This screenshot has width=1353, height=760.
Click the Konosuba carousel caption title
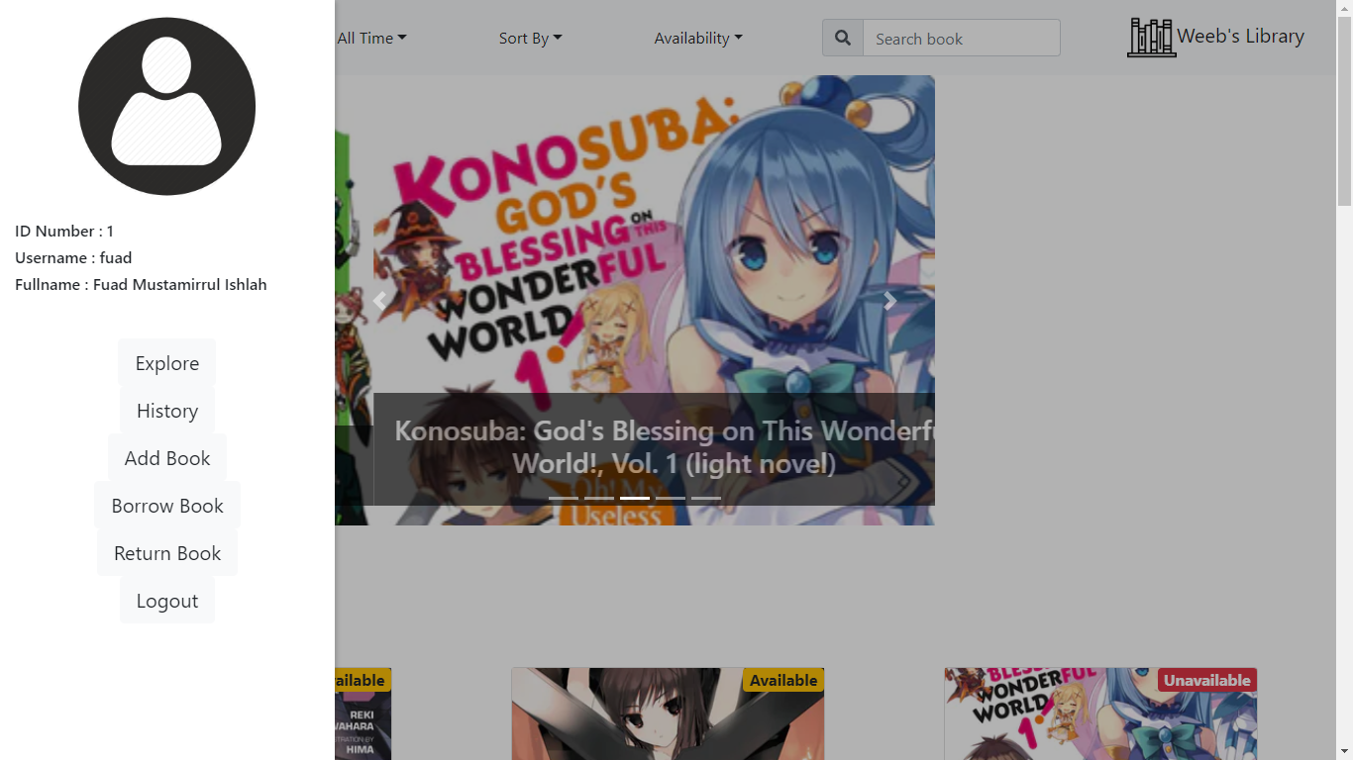665,447
